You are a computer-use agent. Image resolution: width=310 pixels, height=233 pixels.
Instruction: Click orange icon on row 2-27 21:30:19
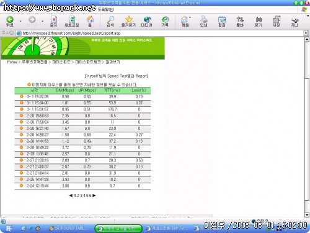click(x=21, y=160)
